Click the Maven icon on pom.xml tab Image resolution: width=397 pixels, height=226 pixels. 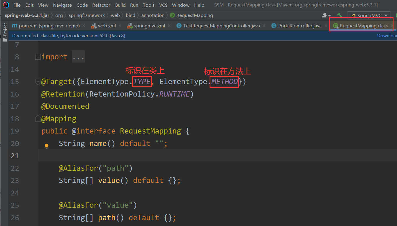tap(15, 26)
